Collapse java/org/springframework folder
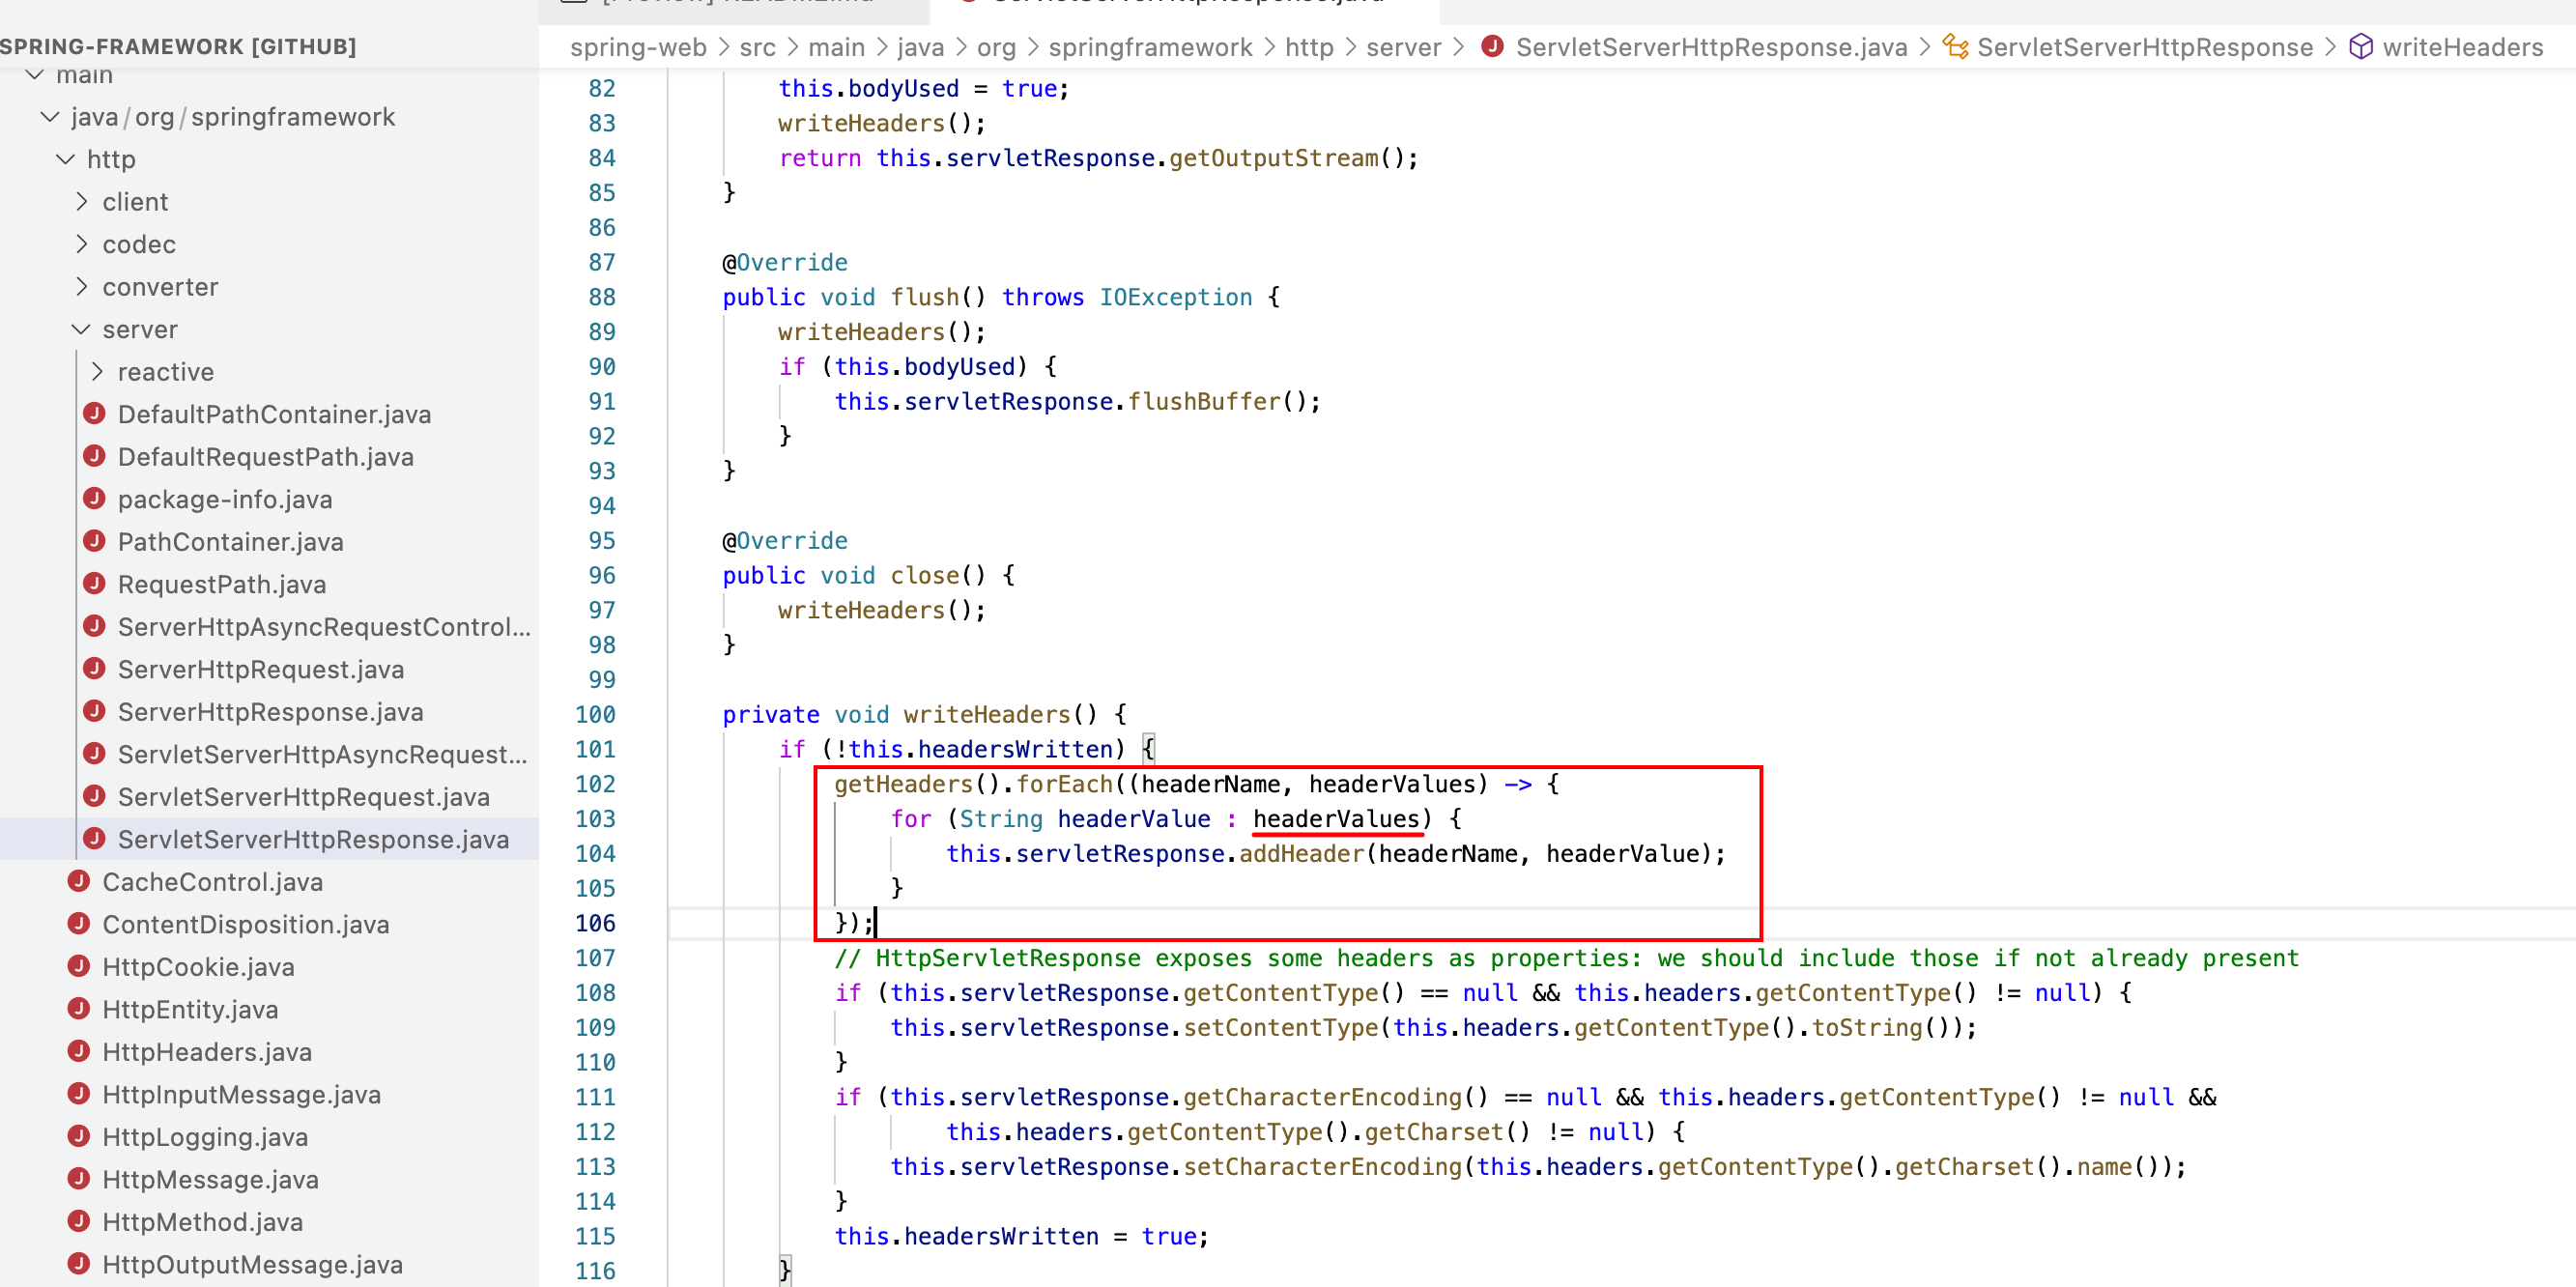Screen dimensions: 2576x1287 click(x=50, y=117)
